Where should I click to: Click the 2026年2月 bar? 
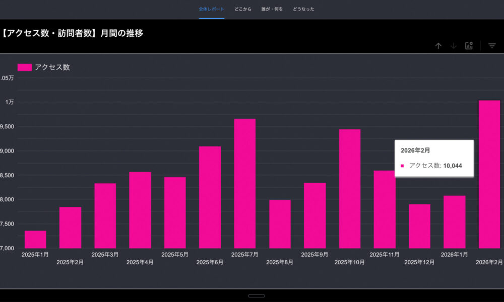pos(489,174)
